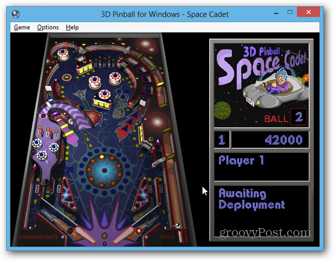Click the CINEMATRONICS label on table
Image resolution: width=334 pixels, height=261 pixels.
tap(38, 237)
